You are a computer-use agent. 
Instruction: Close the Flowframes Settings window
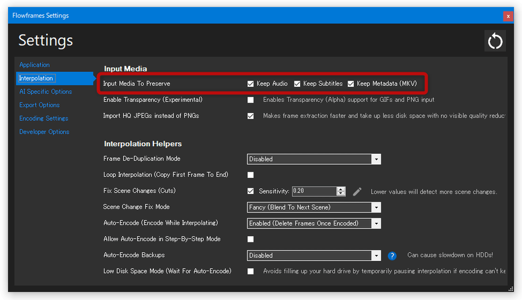point(508,16)
